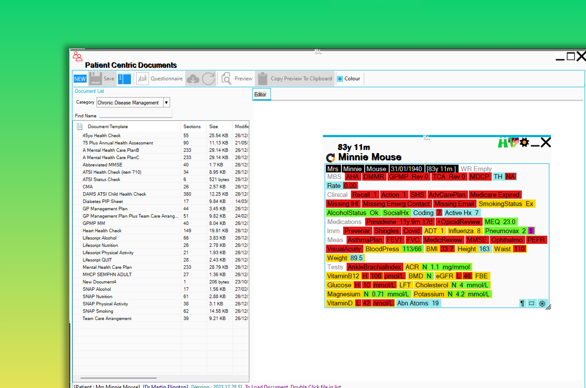This screenshot has height=388, width=586.
Task: Click the pilcrow paragraph icon in the widget
Action: pyautogui.click(x=522, y=304)
